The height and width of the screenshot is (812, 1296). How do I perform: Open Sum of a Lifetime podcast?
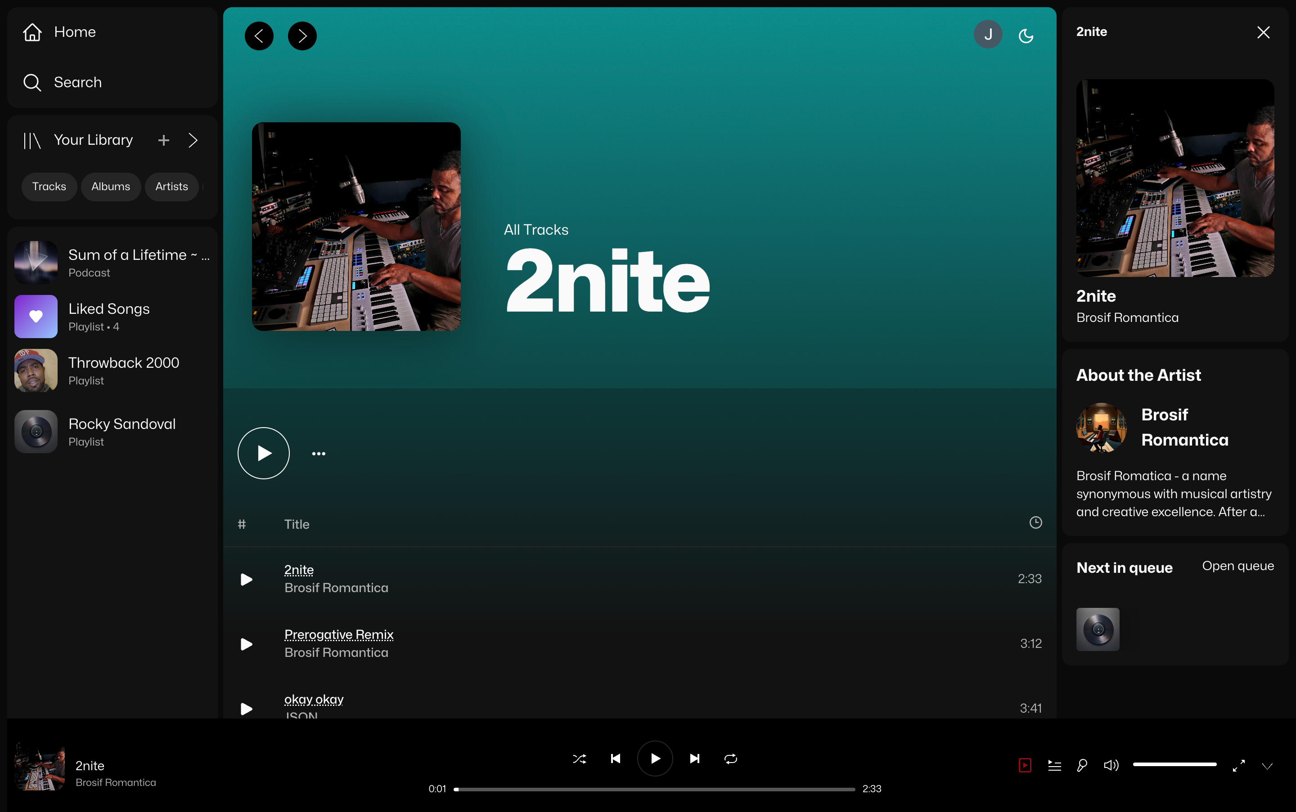(112, 262)
